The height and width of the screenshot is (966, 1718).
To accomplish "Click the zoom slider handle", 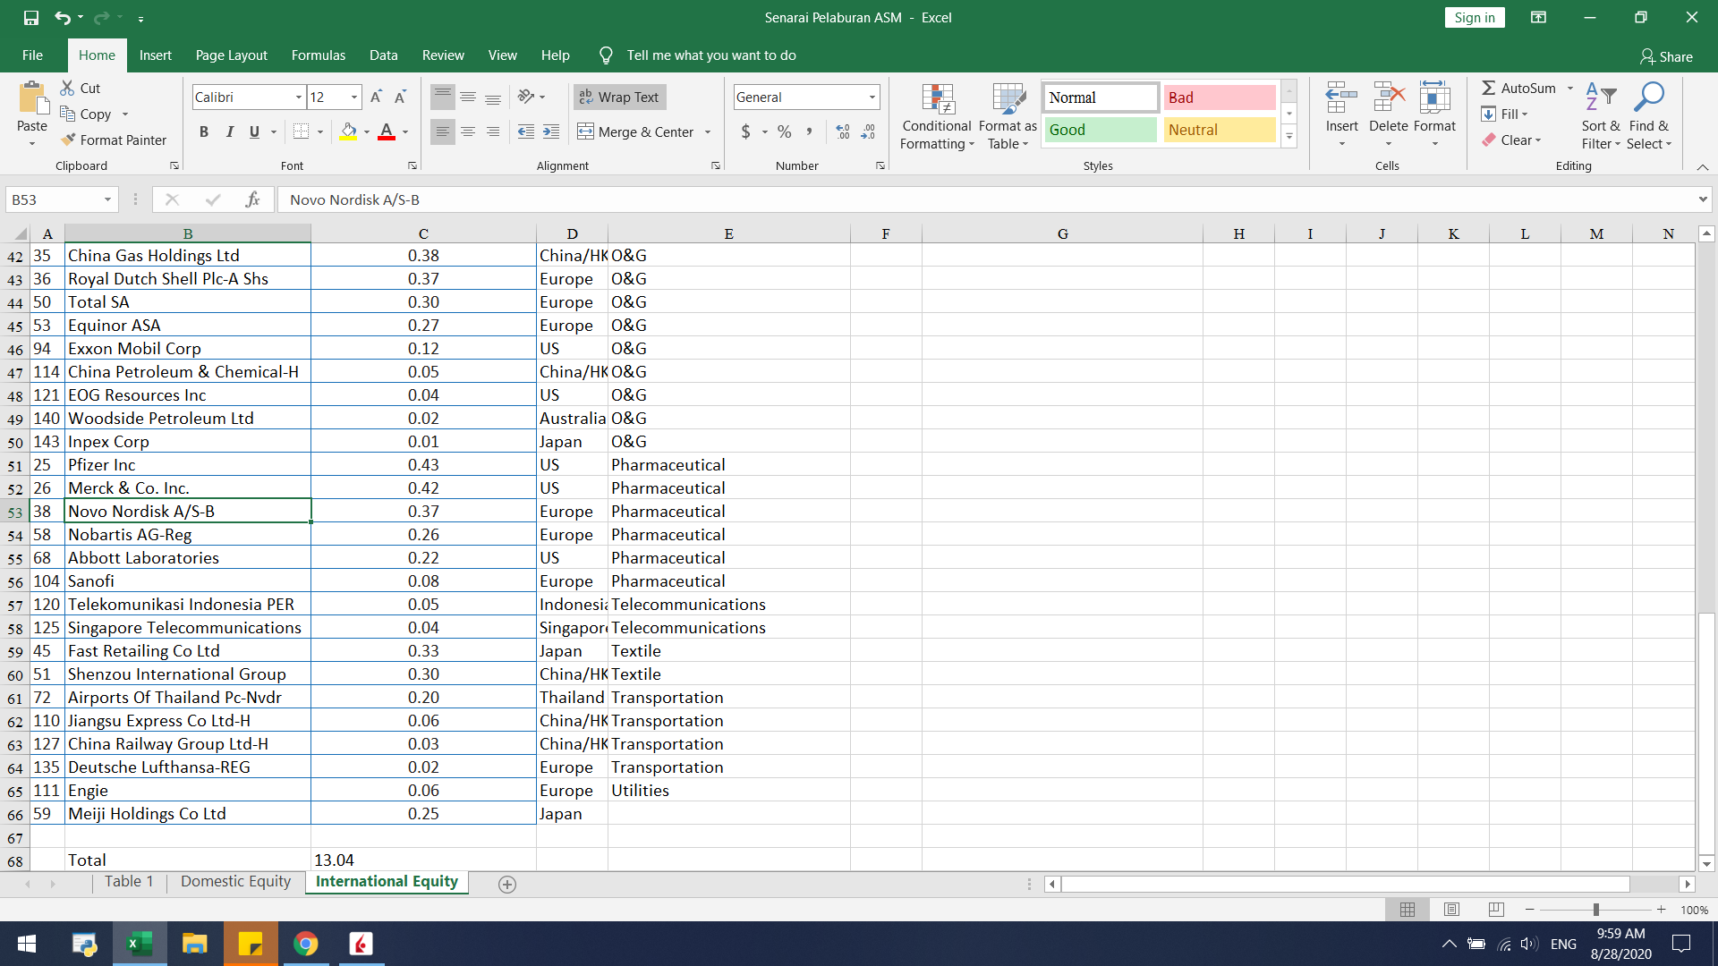I will [x=1595, y=909].
